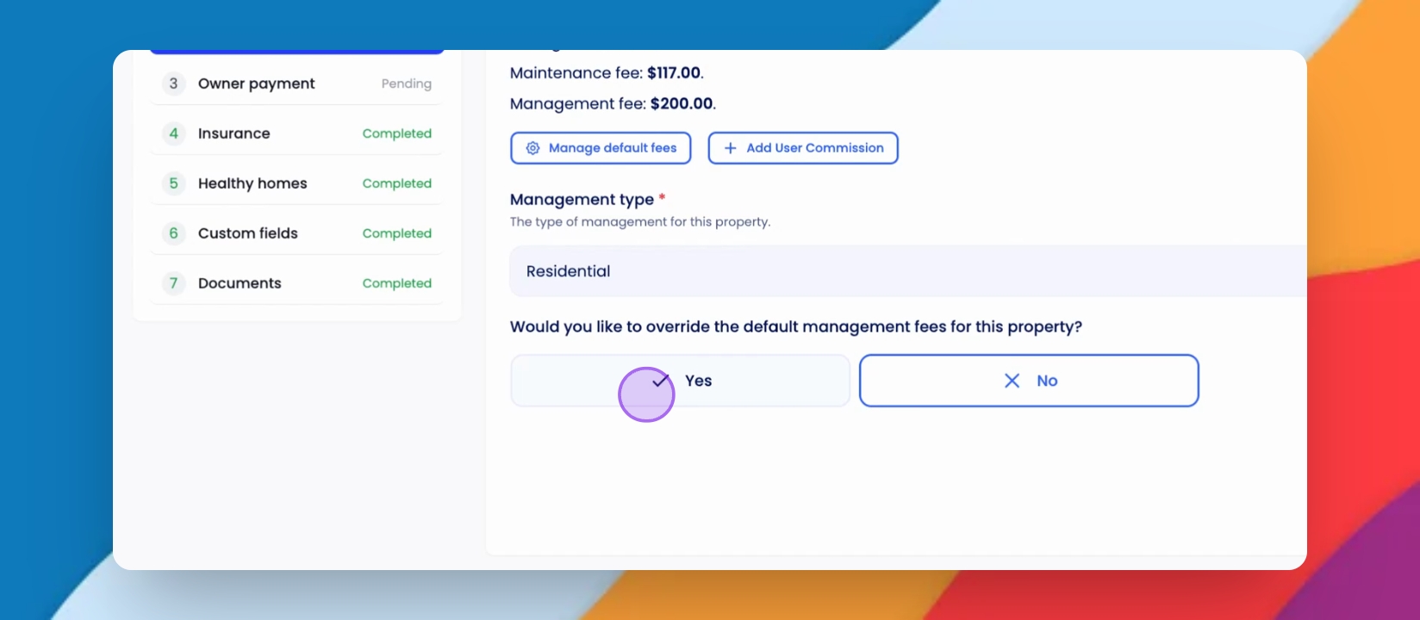This screenshot has width=1420, height=620.
Task: Click the step number 4 badge
Action: (x=173, y=133)
